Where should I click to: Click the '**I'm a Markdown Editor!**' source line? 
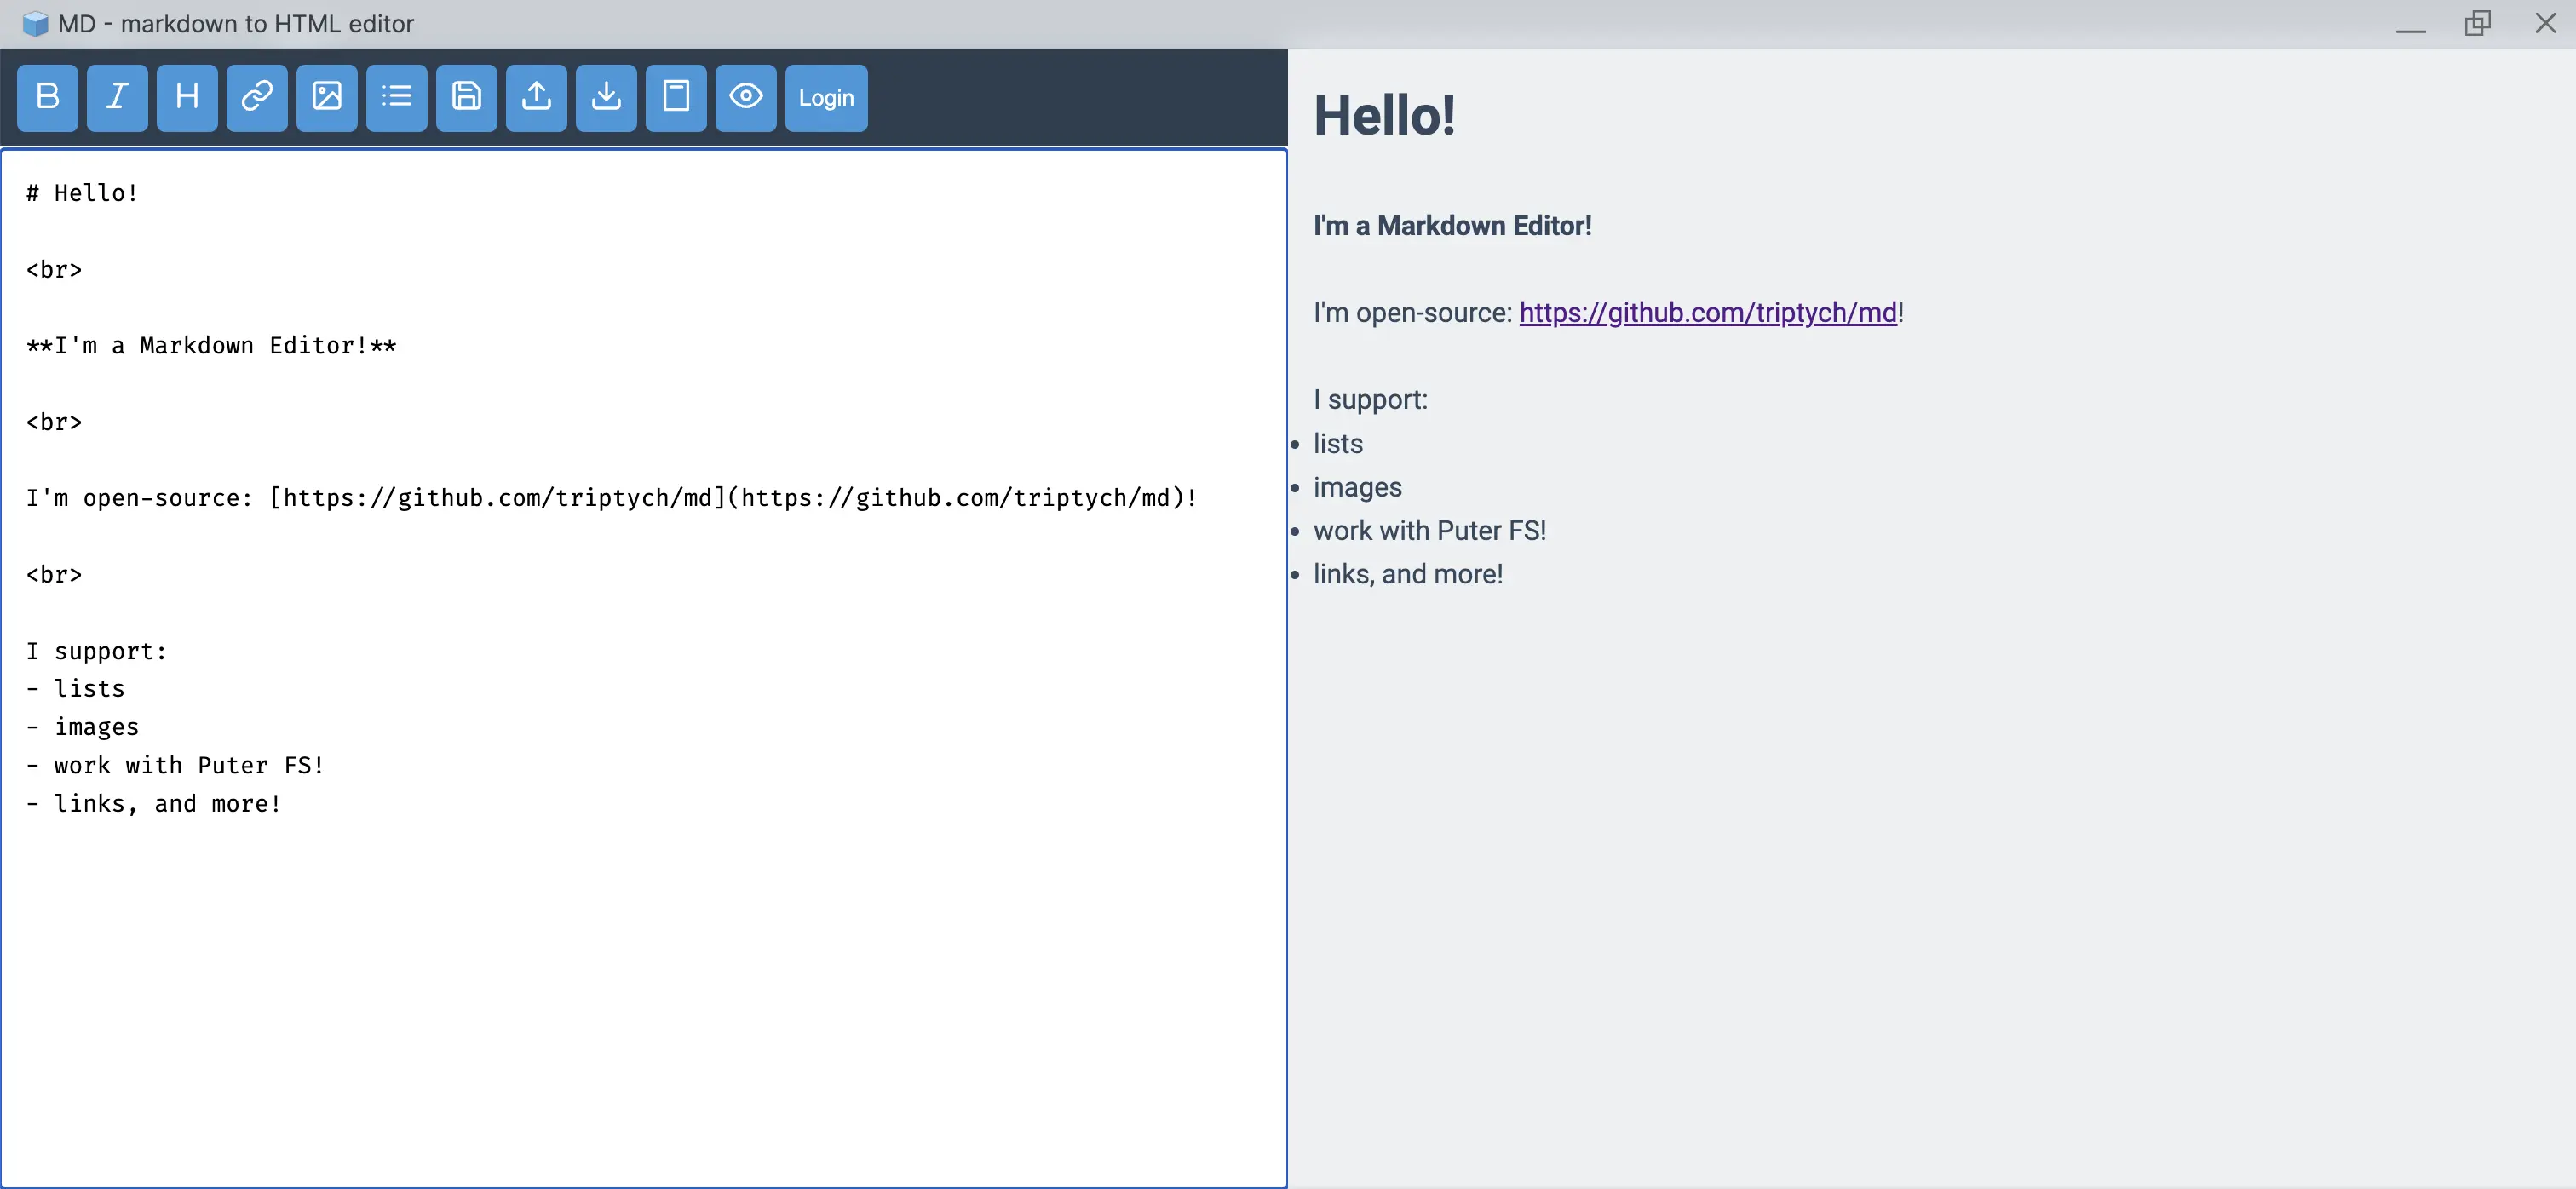click(211, 346)
